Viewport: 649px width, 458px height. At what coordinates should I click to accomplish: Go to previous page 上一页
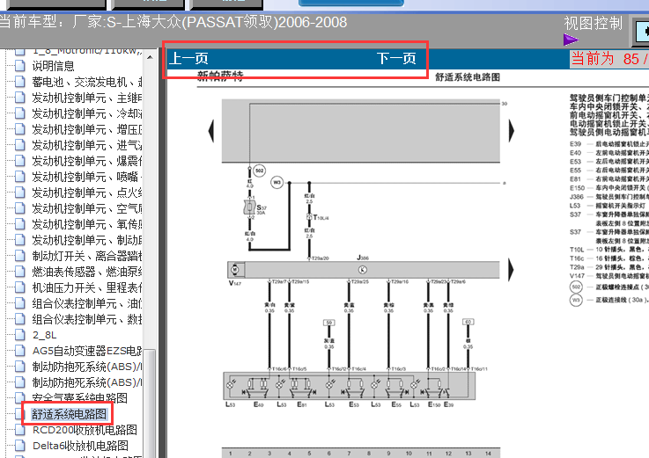coord(188,58)
